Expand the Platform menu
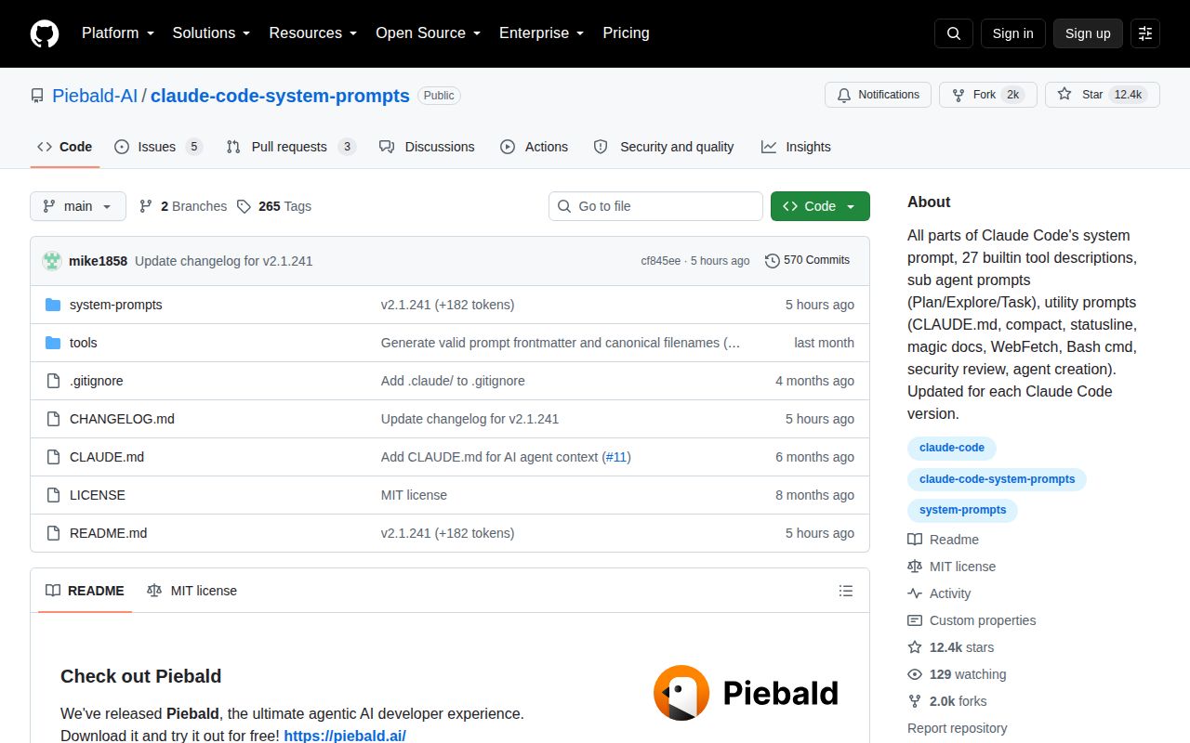 coord(118,33)
